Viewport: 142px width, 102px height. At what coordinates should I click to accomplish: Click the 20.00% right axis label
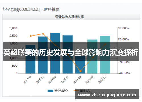click(x=123, y=39)
